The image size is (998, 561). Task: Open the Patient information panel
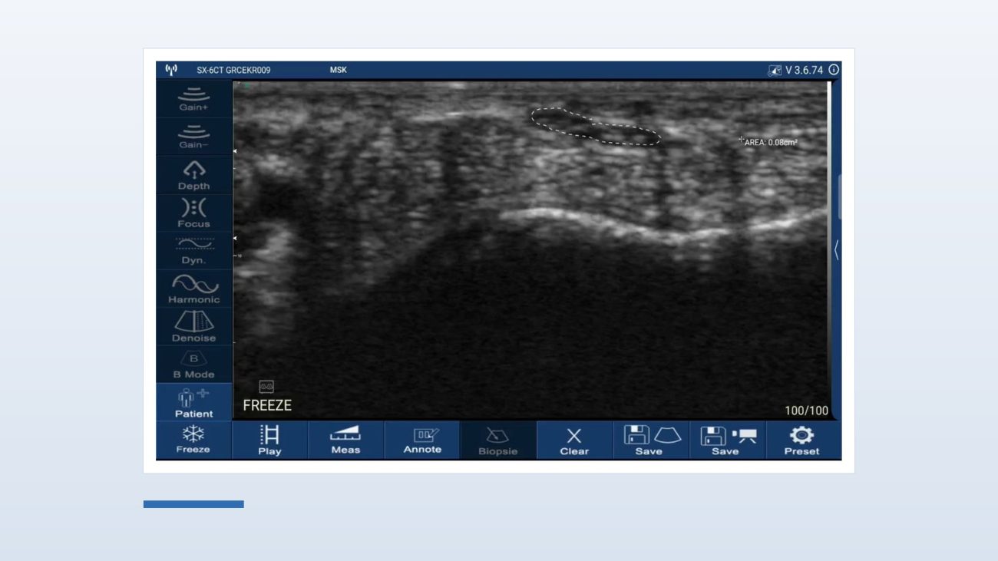(x=193, y=402)
